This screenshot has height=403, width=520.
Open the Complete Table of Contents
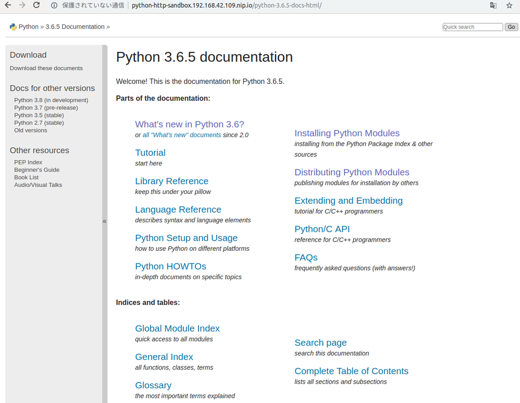pos(351,371)
